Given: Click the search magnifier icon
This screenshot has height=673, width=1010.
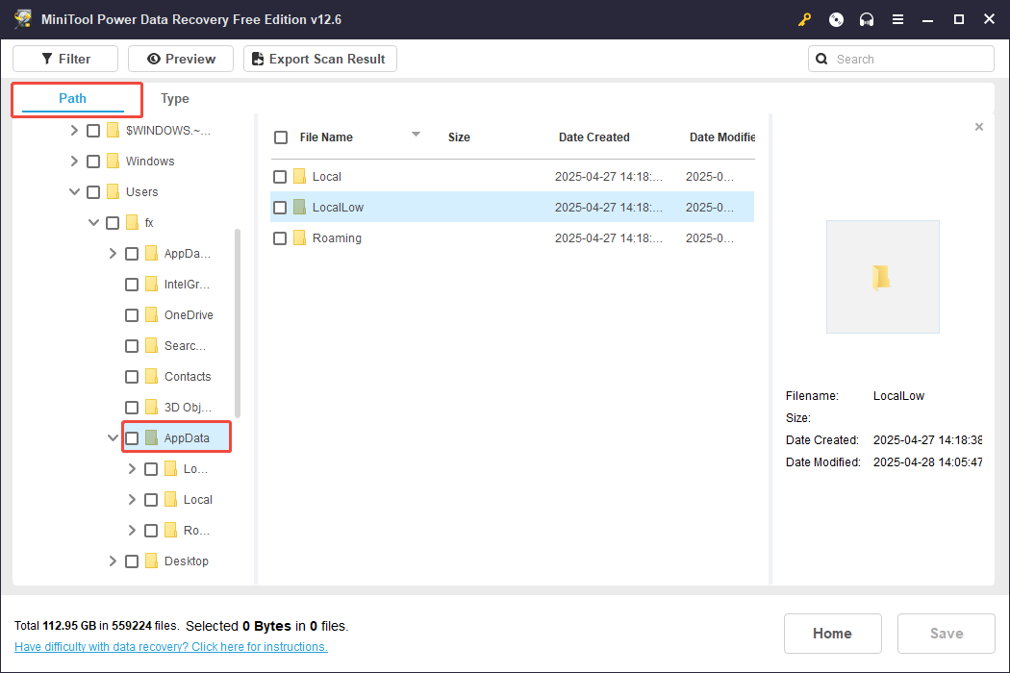Looking at the screenshot, I should point(821,59).
